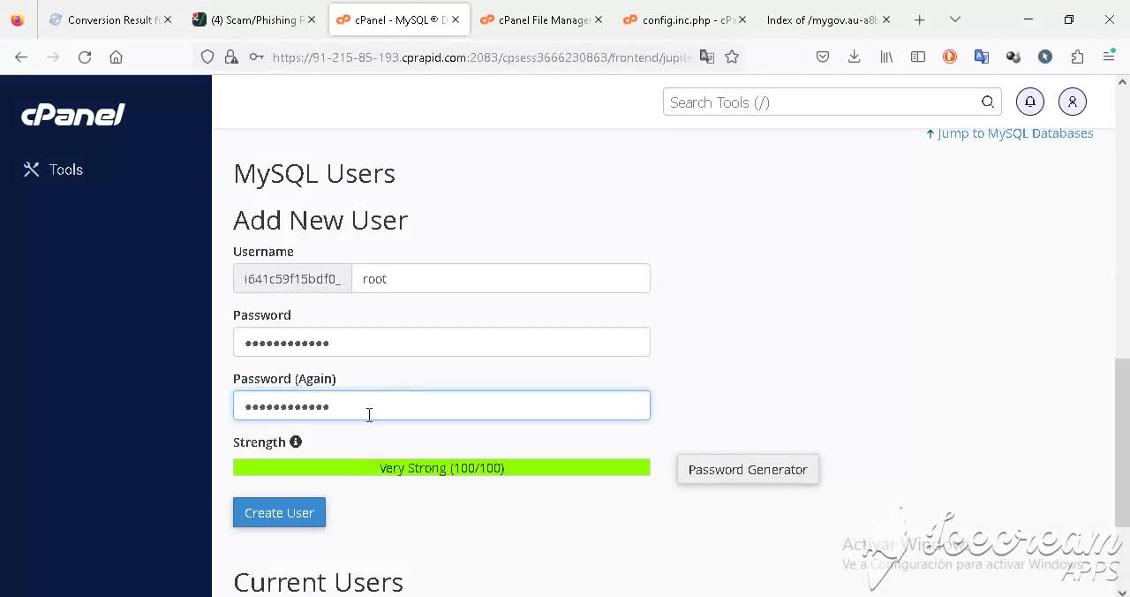Open the shield tracking protection toggle

207,57
